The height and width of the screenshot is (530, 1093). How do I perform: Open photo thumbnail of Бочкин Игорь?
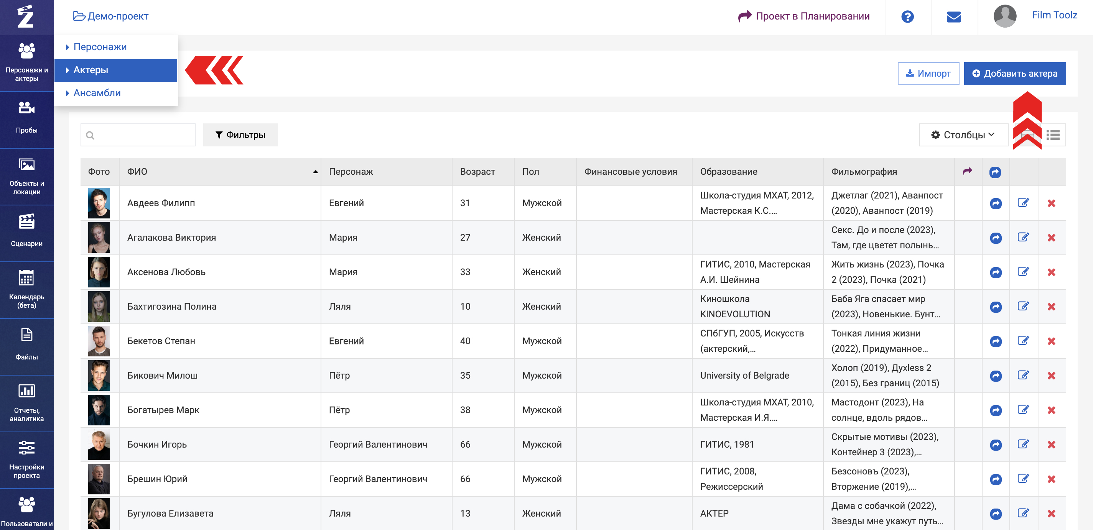pyautogui.click(x=99, y=445)
